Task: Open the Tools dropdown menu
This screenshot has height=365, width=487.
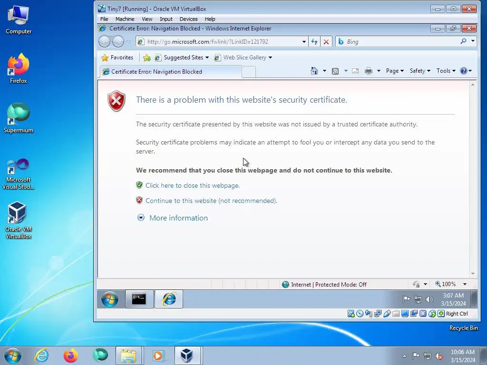Action: 446,71
